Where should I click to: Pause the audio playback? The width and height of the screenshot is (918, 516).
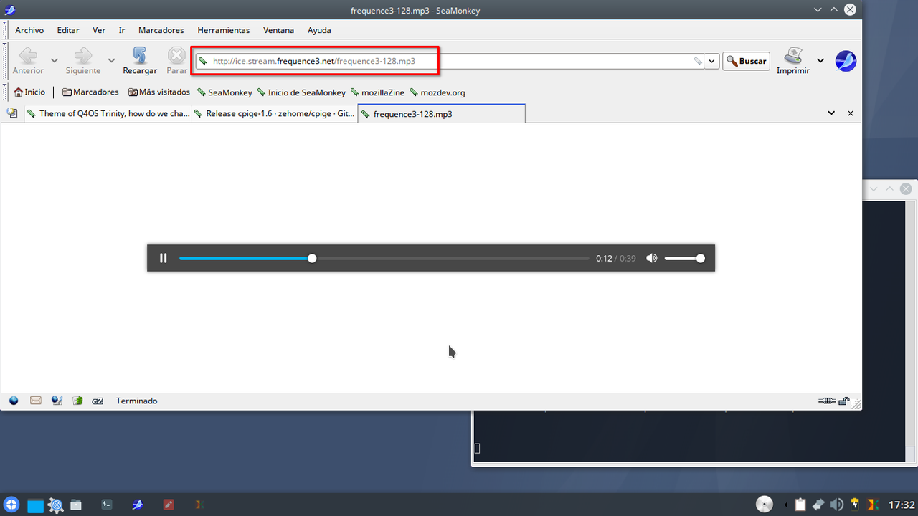point(164,258)
